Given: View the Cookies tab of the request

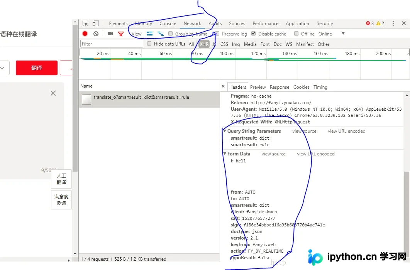Looking at the screenshot, I should coord(301,87).
